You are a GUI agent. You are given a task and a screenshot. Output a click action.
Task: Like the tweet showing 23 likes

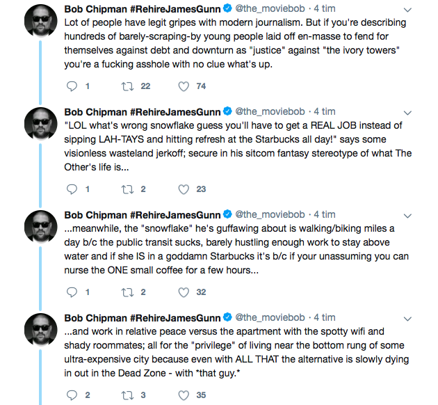[x=184, y=189]
